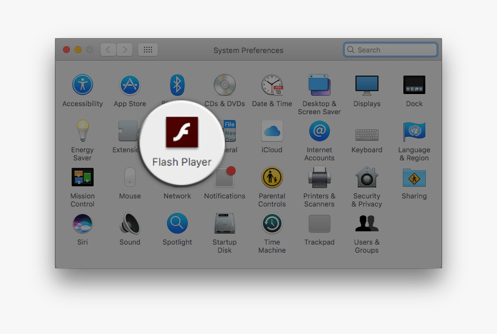Open the App Store preference pane

[x=129, y=85]
